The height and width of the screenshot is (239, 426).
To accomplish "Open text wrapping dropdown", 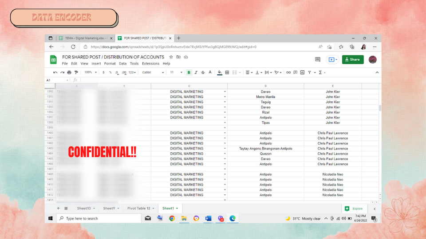I will click(x=268, y=72).
